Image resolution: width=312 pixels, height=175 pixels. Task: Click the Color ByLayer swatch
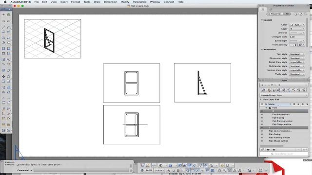pyautogui.click(x=292, y=25)
